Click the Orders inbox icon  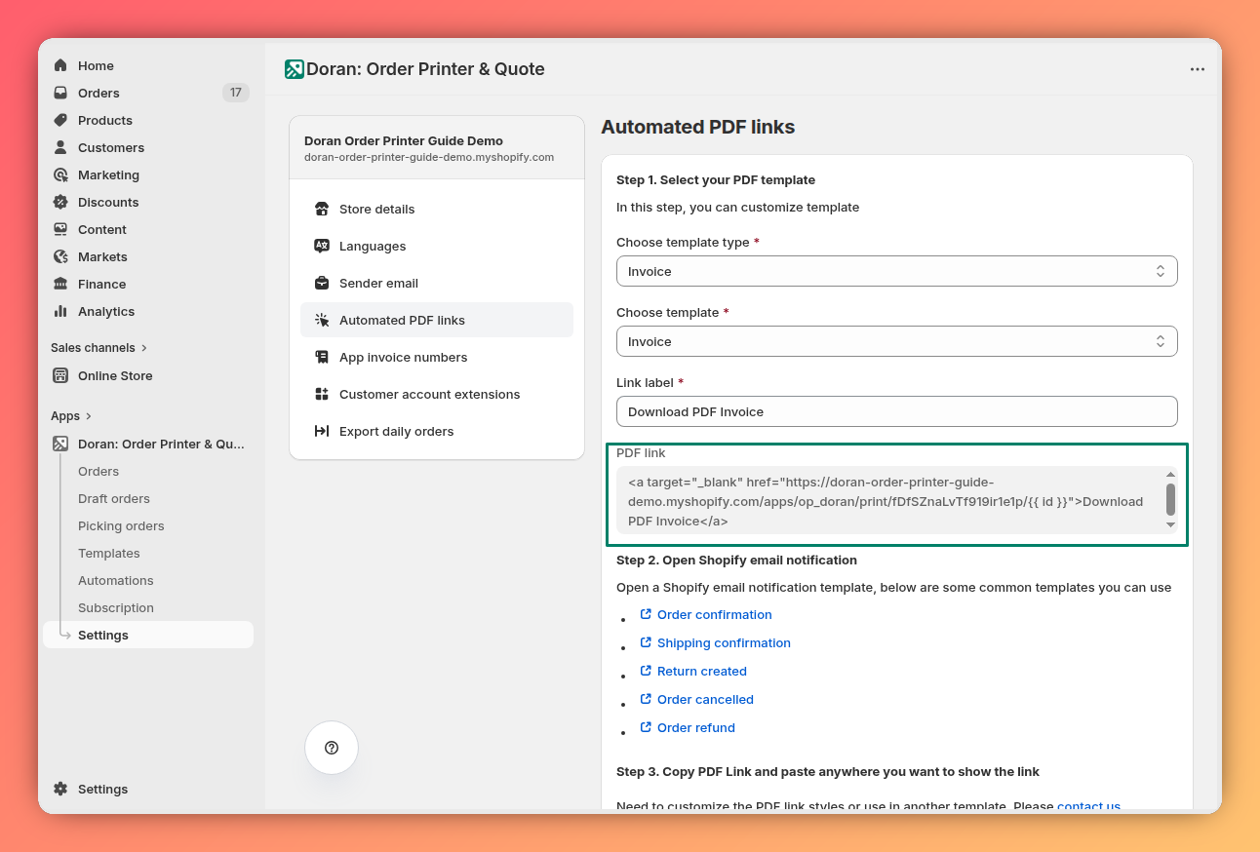point(60,93)
